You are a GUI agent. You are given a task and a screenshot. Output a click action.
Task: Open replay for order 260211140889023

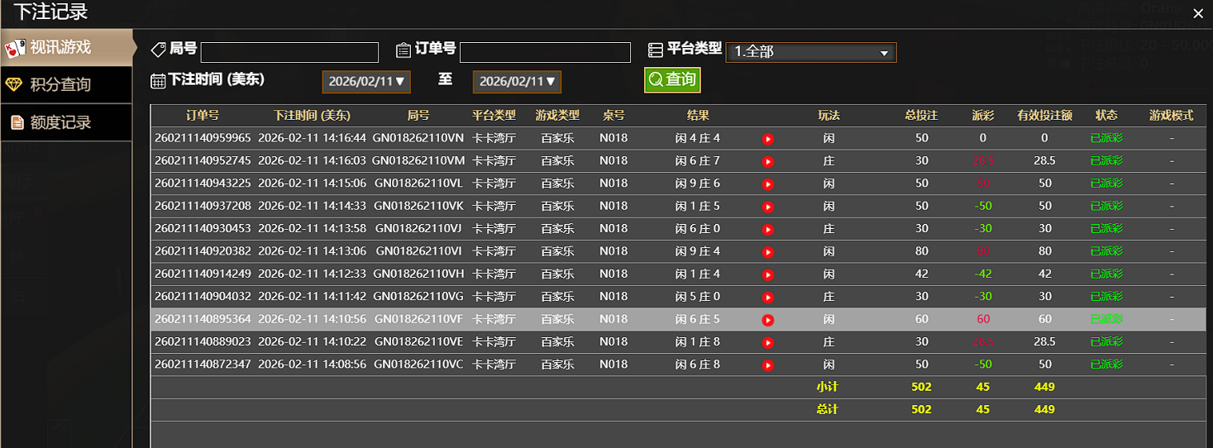(767, 342)
